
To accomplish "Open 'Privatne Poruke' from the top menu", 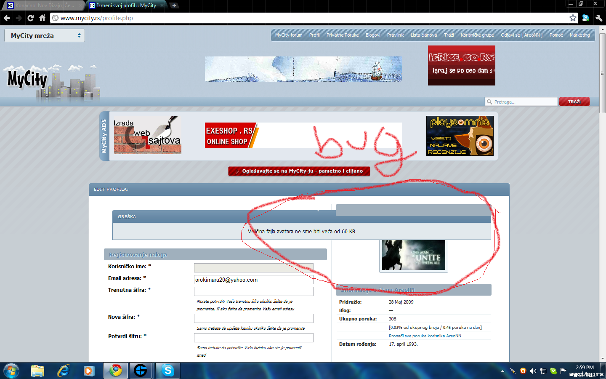I will (x=343, y=35).
